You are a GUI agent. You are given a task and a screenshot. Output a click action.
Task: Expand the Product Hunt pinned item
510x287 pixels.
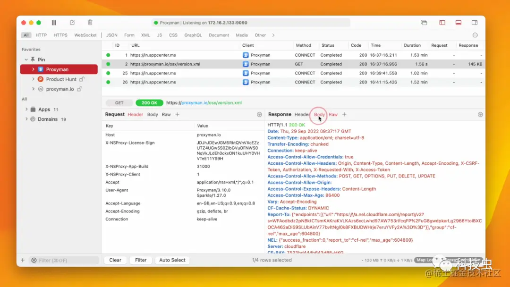coord(33,79)
